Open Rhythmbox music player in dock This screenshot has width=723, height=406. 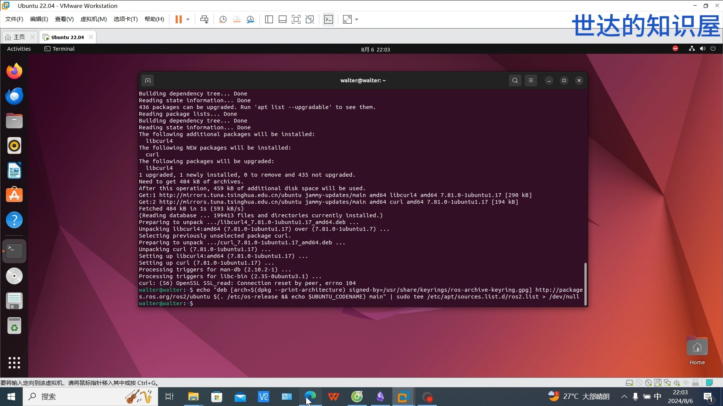click(x=14, y=145)
